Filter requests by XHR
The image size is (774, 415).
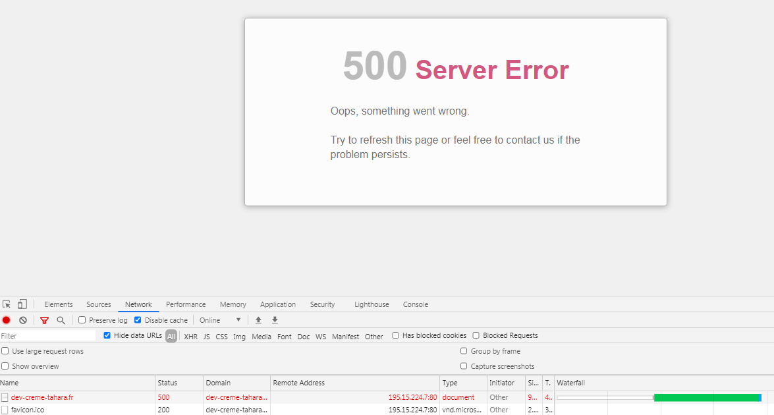[x=190, y=337]
